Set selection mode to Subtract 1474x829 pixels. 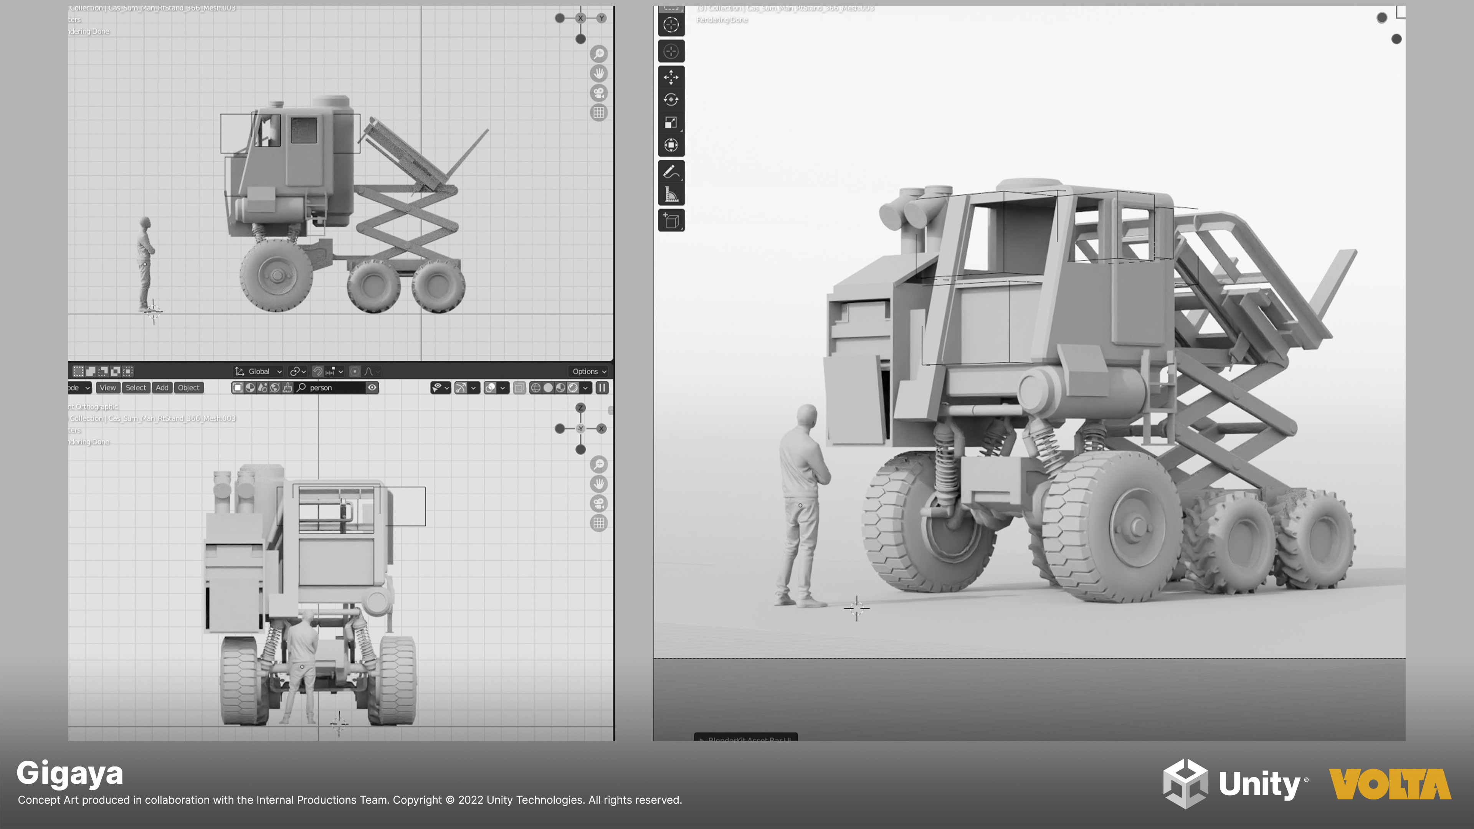(x=104, y=371)
